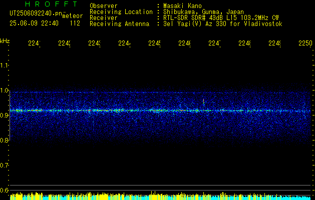Click 'Shibukawa, Gunma, Japan' text
315x200 pixels.
click(203, 12)
